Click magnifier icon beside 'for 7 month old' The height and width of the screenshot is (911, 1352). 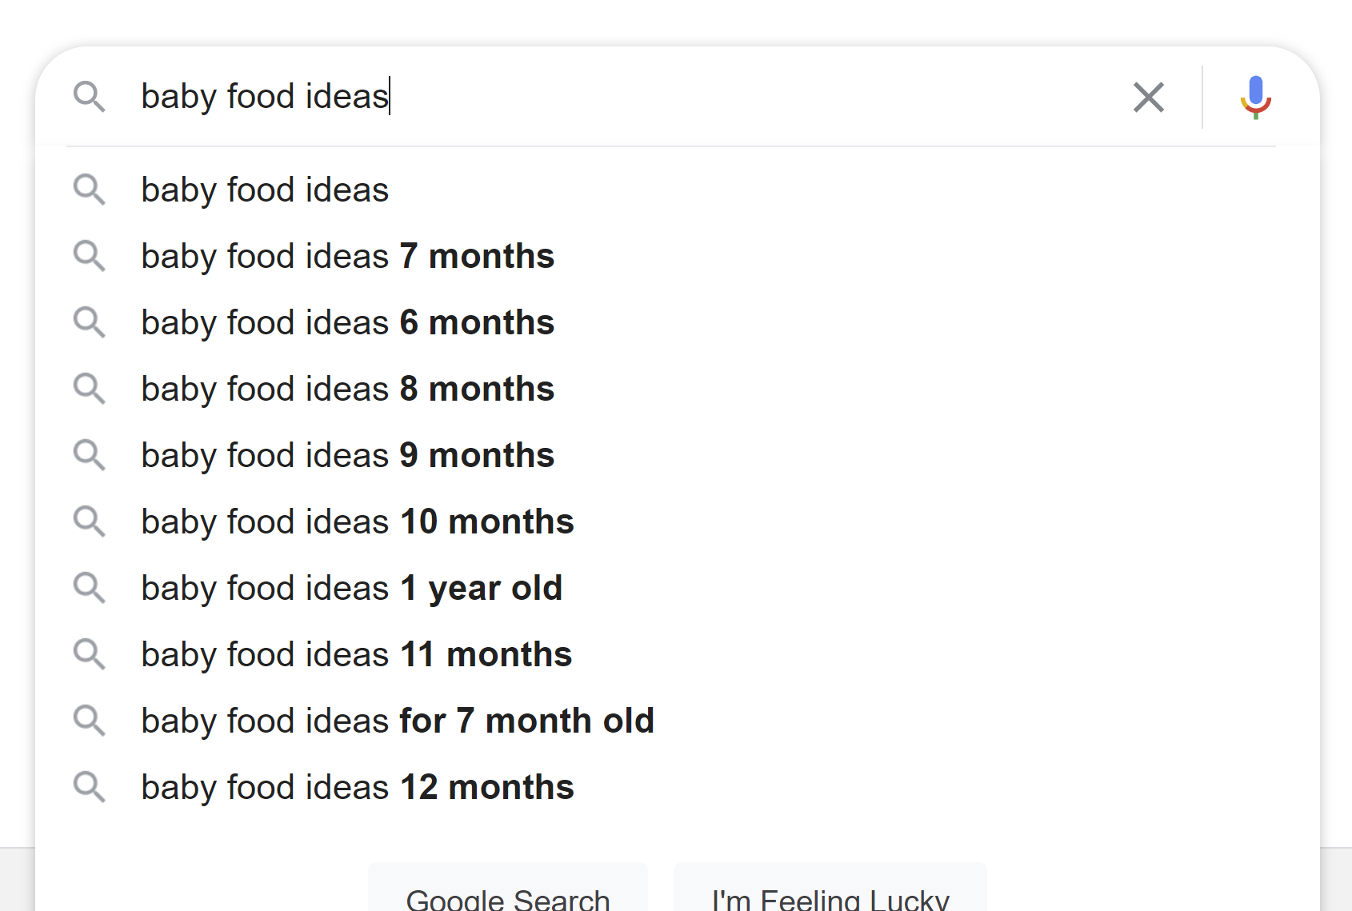pyautogui.click(x=89, y=721)
